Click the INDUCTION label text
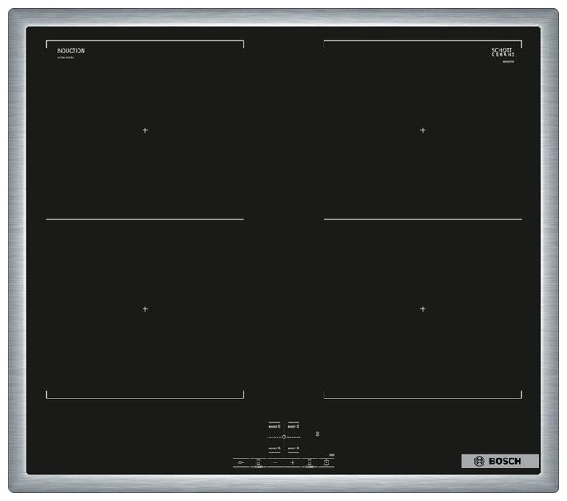The height and width of the screenshot is (501, 567). (x=71, y=51)
